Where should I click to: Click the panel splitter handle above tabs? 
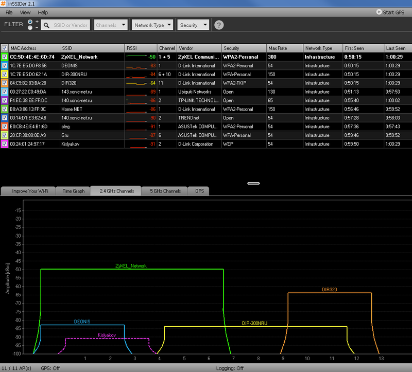coord(253,183)
